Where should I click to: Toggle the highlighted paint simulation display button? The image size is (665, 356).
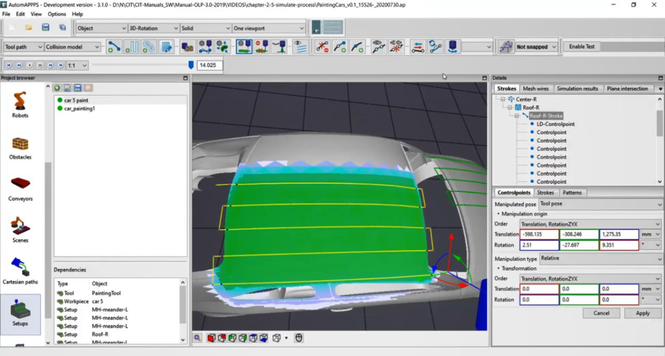[x=244, y=47]
